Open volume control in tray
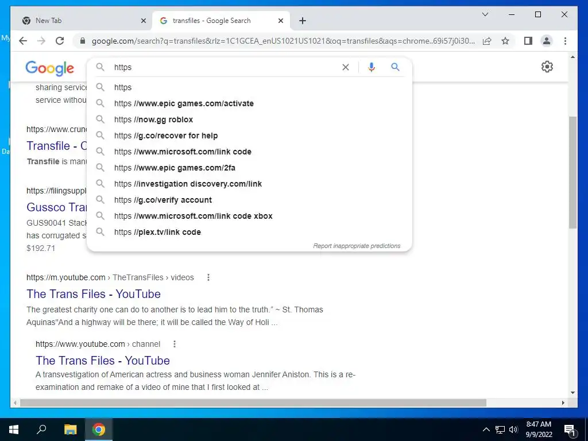Image resolution: width=588 pixels, height=441 pixels. point(513,430)
